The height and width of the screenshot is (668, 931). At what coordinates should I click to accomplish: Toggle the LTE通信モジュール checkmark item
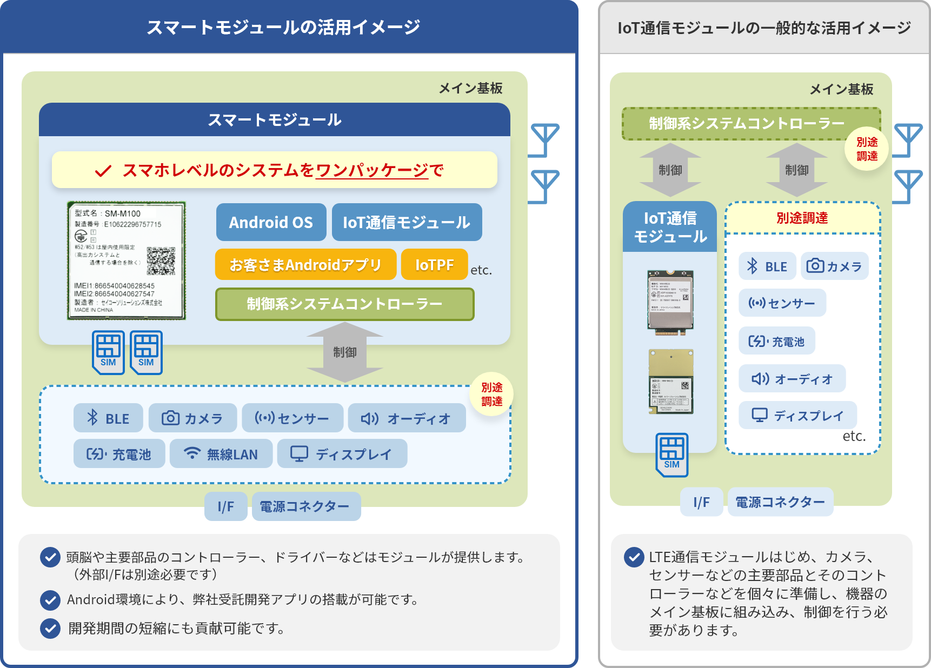point(634,557)
